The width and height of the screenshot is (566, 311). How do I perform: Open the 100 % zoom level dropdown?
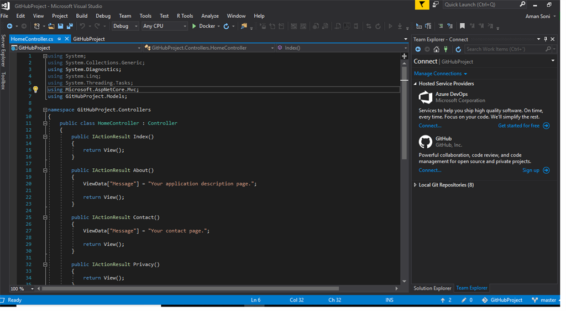pyautogui.click(x=22, y=289)
